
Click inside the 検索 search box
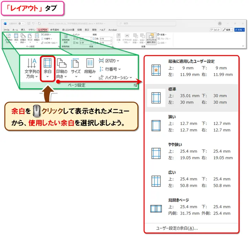(x=147, y=23)
